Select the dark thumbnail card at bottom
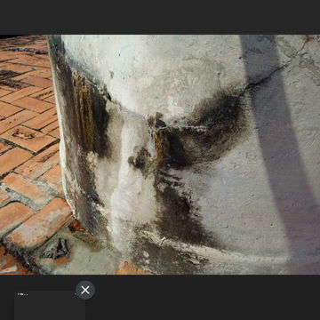The width and height of the screenshot is (320, 320). pyautogui.click(x=50, y=306)
